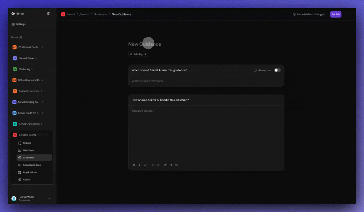
Task: Open the Tickets section
Action: click(27, 143)
